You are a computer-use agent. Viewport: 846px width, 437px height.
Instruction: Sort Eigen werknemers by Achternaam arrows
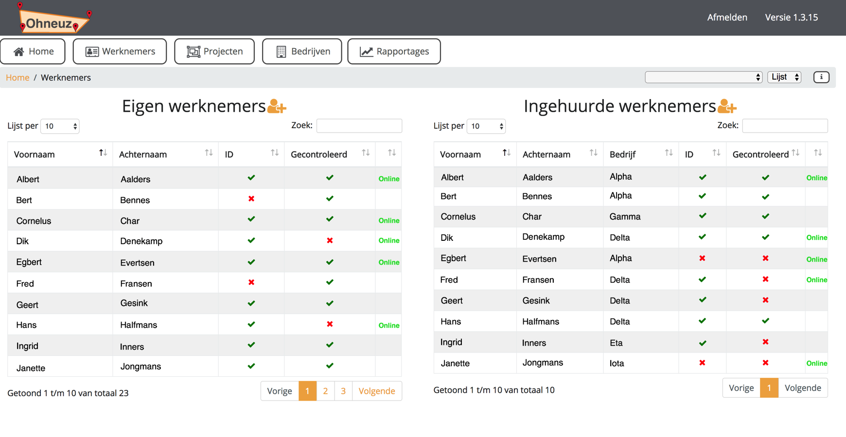[209, 153]
